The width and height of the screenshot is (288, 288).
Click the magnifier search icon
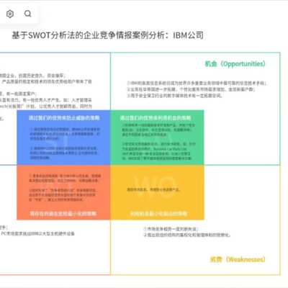28,14
